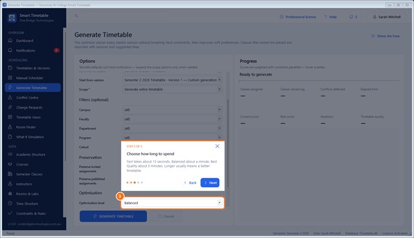This screenshot has height=238, width=414.
Task: Click the 'Filters (optional)' heading
Action: pyautogui.click(x=94, y=100)
